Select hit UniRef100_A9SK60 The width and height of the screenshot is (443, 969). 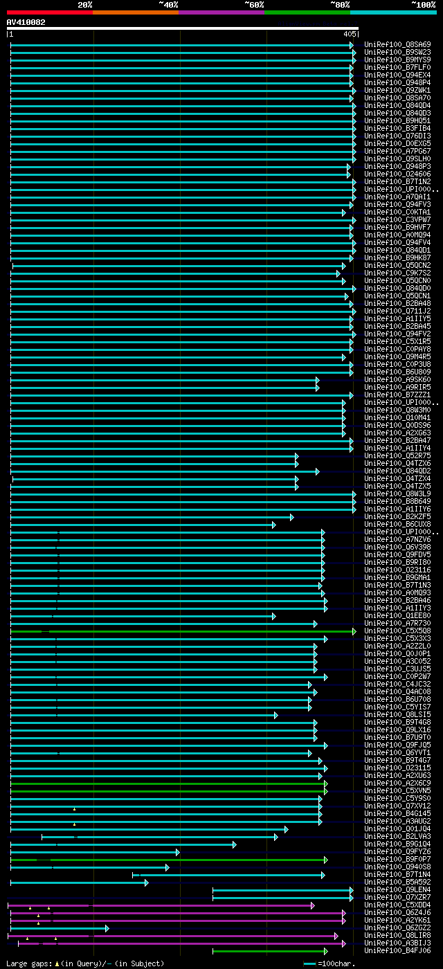click(397, 380)
